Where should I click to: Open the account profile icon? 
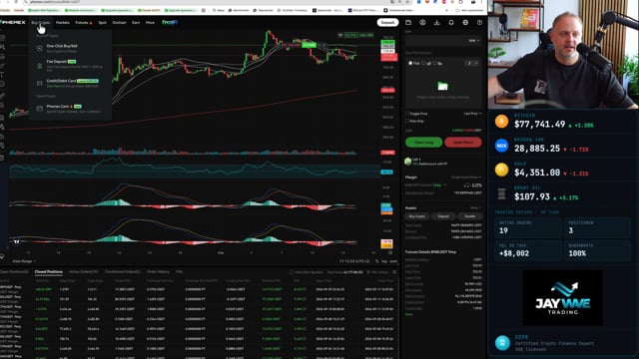pos(422,22)
